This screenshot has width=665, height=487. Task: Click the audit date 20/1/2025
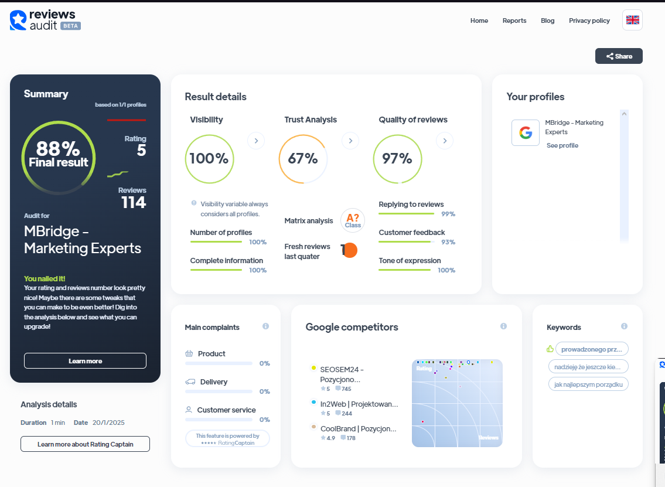[108, 423]
